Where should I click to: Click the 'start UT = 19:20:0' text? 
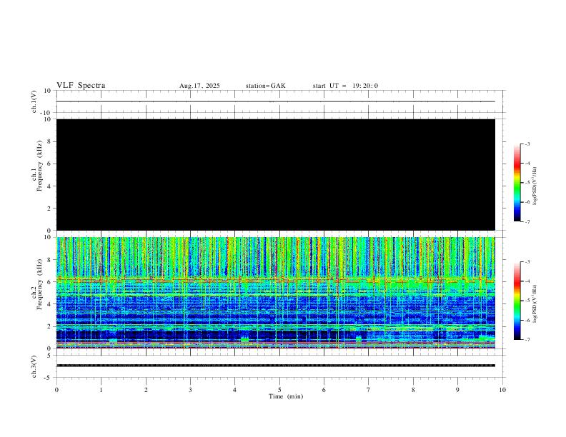(345, 86)
